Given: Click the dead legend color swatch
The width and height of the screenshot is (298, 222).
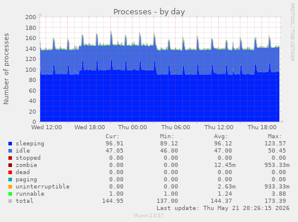Looking at the screenshot, I should coord(10,172).
